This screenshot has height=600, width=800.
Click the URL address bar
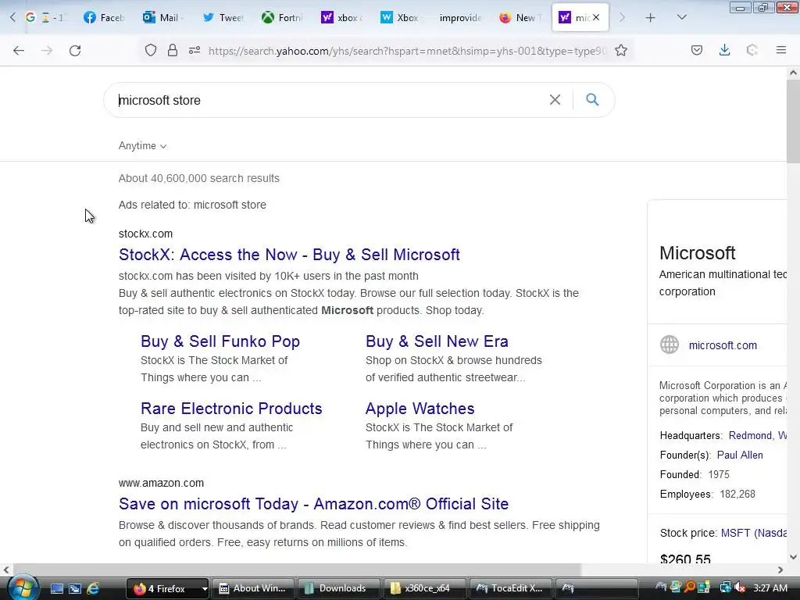point(407,51)
